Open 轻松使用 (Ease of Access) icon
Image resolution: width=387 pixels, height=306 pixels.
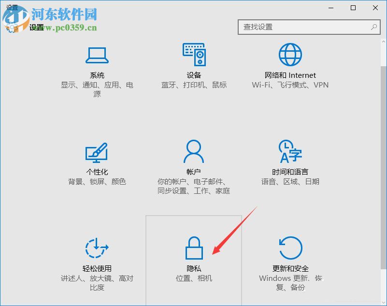[x=96, y=248]
